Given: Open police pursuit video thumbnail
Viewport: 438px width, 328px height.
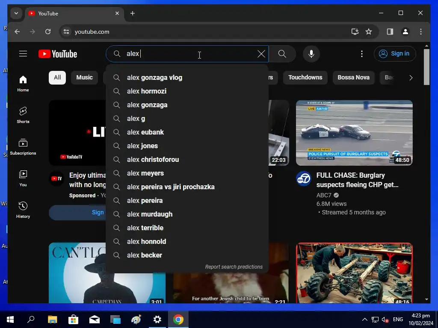Looking at the screenshot, I should [354, 133].
